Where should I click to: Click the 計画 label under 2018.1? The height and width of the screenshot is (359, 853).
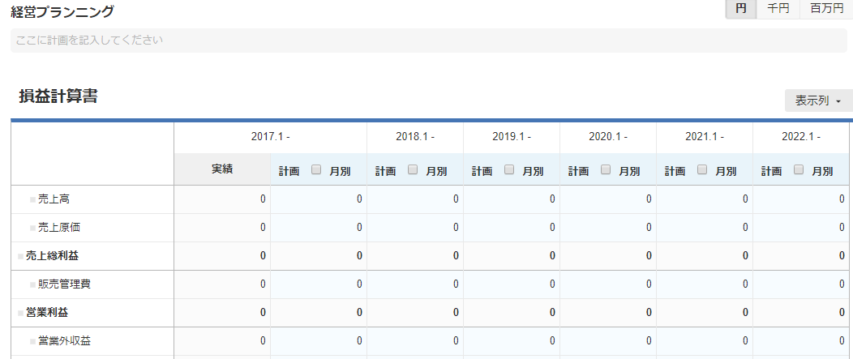tap(385, 171)
